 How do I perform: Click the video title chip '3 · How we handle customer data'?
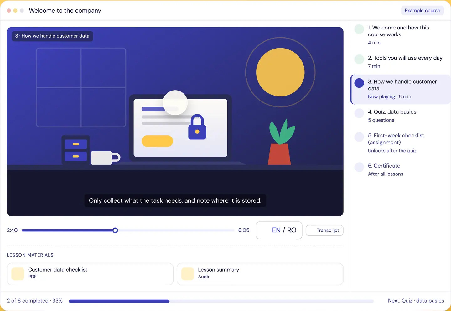tap(52, 36)
